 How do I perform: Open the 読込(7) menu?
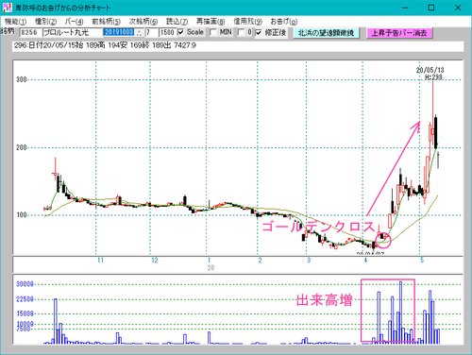[177, 22]
